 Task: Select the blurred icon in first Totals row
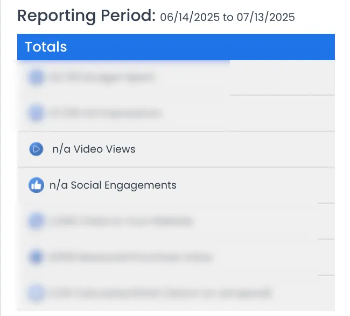tap(36, 77)
